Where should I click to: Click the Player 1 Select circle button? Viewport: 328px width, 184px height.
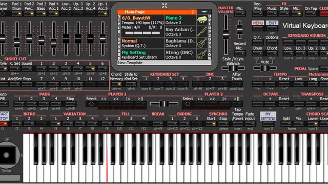click(x=91, y=104)
